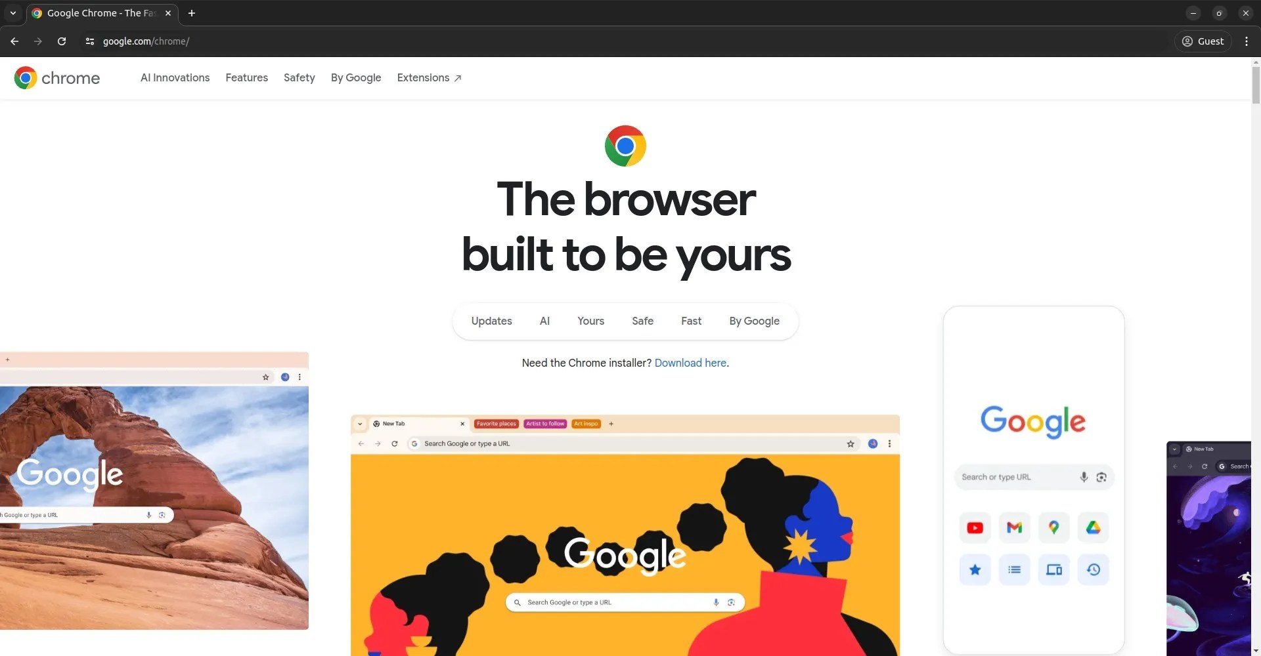
Task: Open new tab with plus button
Action: pos(192,13)
